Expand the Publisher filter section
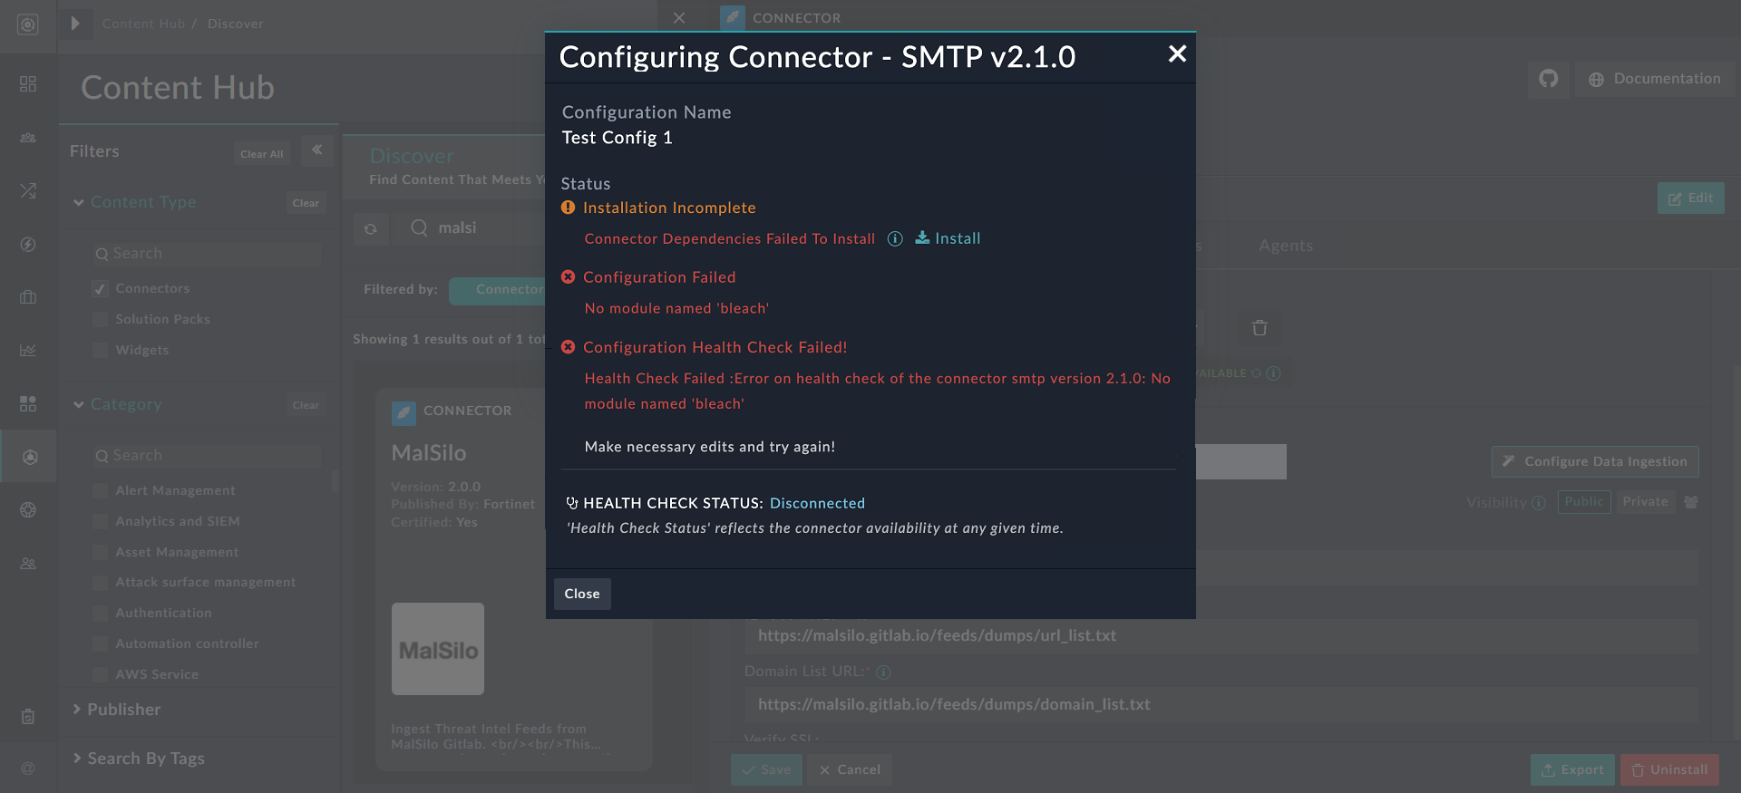Viewport: 1741px width, 793px height. tap(116, 710)
